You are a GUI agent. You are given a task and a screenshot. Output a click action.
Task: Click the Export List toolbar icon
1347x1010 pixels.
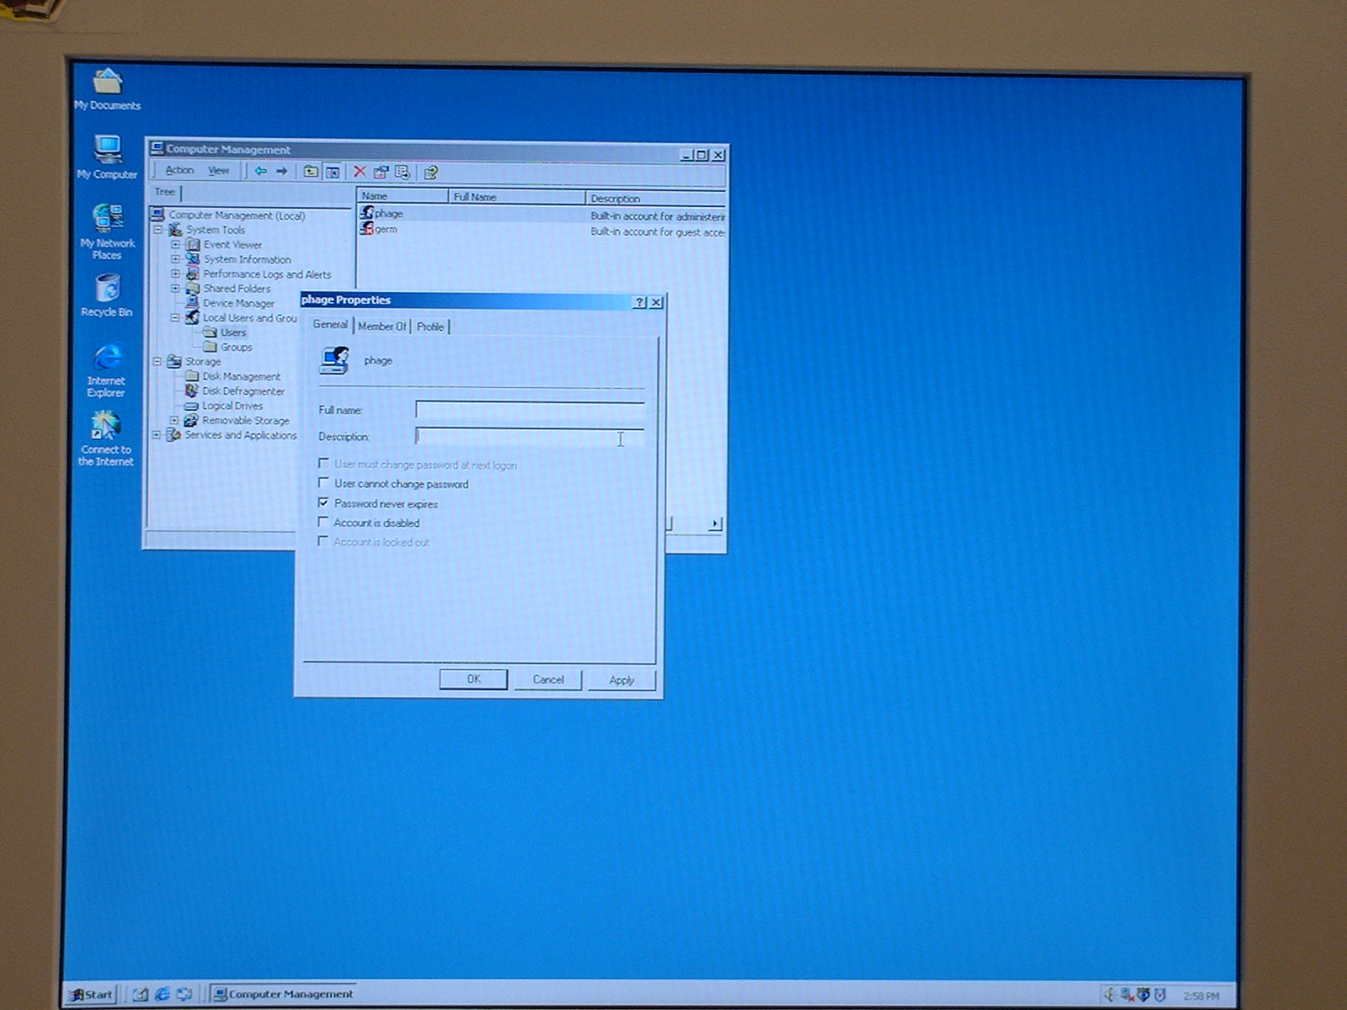402,173
